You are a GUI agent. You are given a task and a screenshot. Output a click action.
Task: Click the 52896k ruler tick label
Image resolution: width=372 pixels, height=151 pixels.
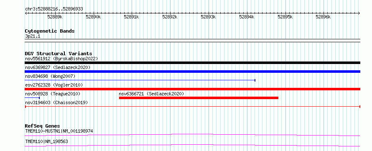tap(324, 17)
